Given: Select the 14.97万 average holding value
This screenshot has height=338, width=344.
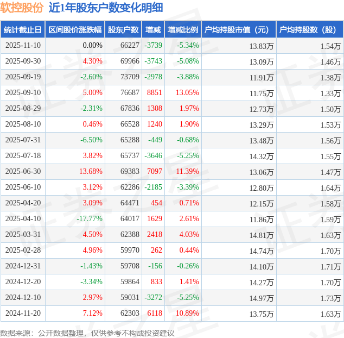Looking at the screenshot, I should tap(262, 298).
